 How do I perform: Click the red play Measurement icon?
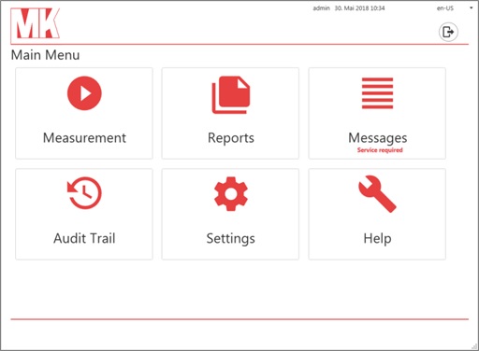click(x=84, y=93)
